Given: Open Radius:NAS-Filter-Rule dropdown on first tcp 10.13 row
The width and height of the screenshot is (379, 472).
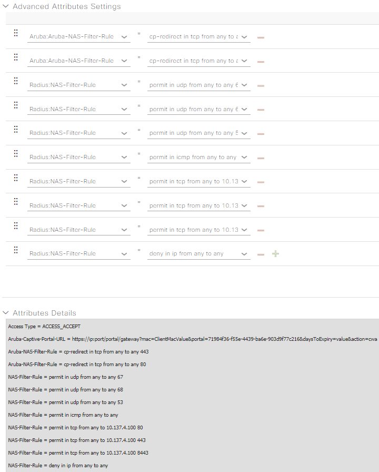Looking at the screenshot, I should tap(79, 182).
